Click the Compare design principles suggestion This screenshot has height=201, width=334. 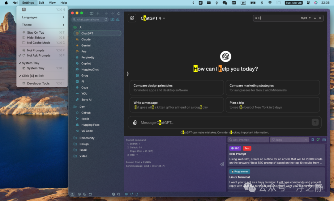click(177, 88)
